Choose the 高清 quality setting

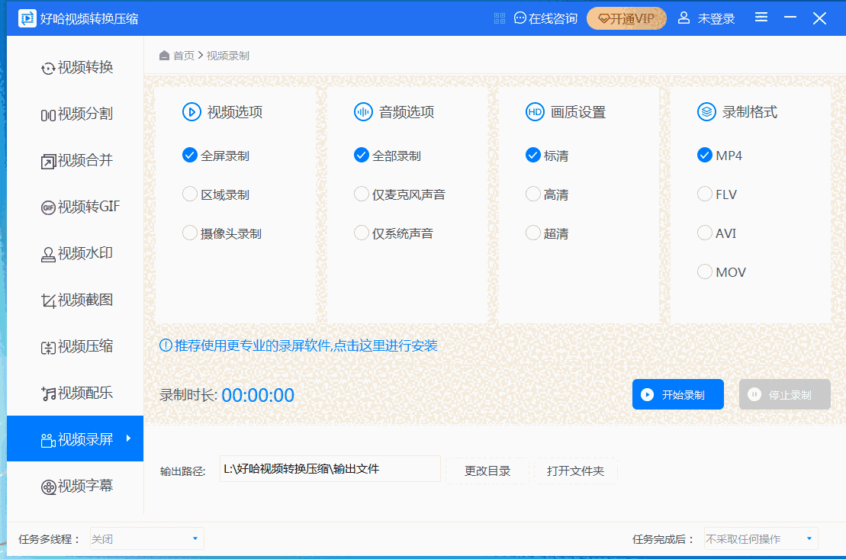pos(533,194)
